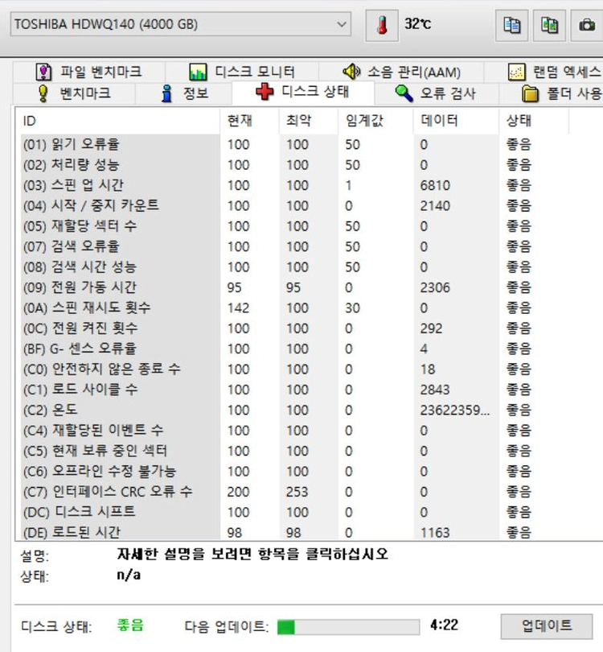603x652 pixels.
Task: Click the 최악 column header
Action: coord(309,121)
